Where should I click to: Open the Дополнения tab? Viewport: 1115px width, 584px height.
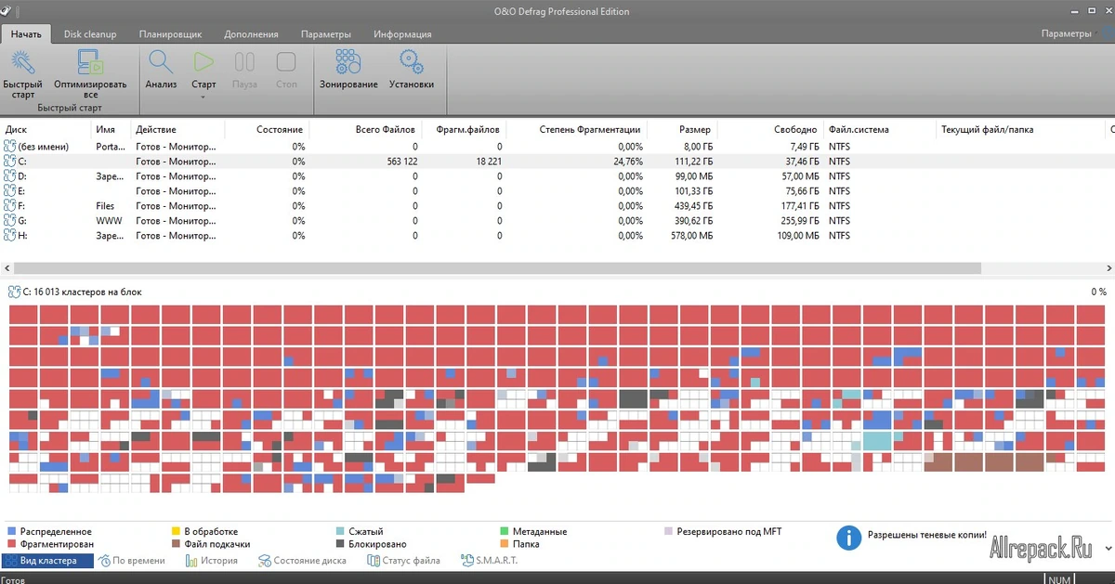coord(251,34)
